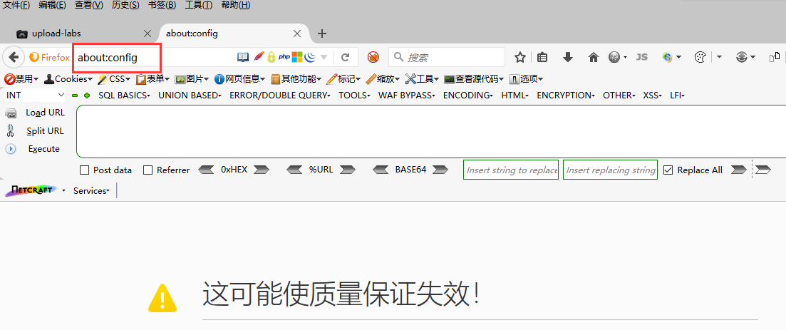Click the right arrow after 0xHEX

click(261, 170)
